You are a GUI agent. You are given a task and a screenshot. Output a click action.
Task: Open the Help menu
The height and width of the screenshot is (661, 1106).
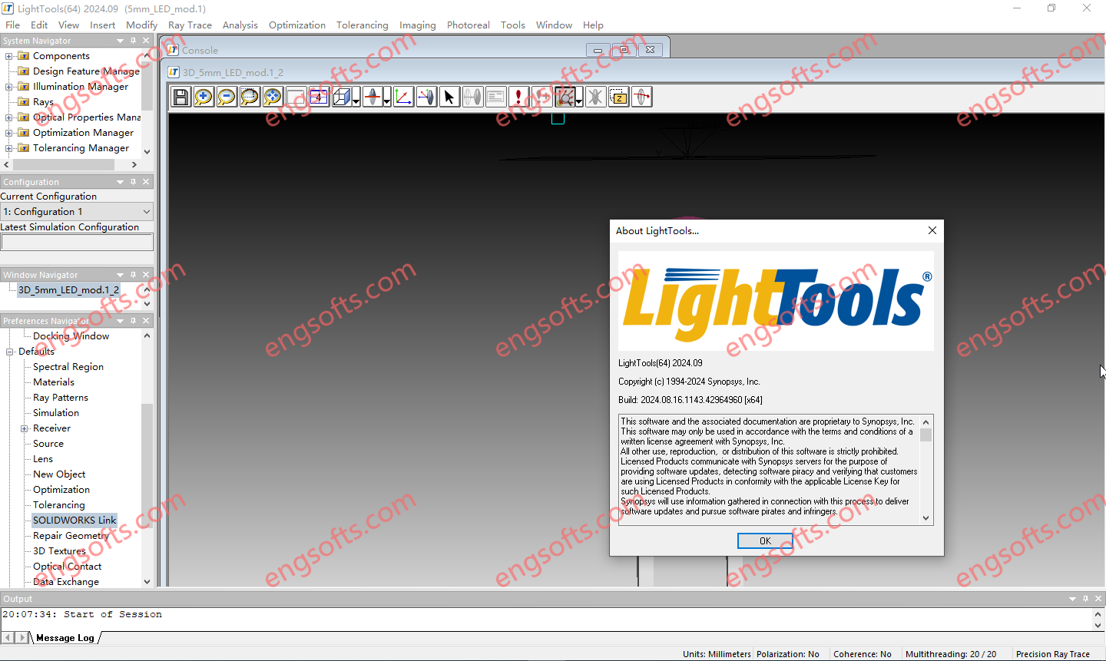(593, 25)
